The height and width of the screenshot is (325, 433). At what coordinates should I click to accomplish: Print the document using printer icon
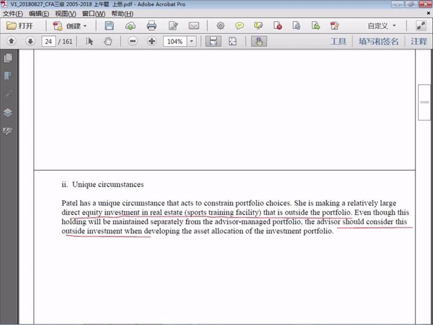click(152, 25)
